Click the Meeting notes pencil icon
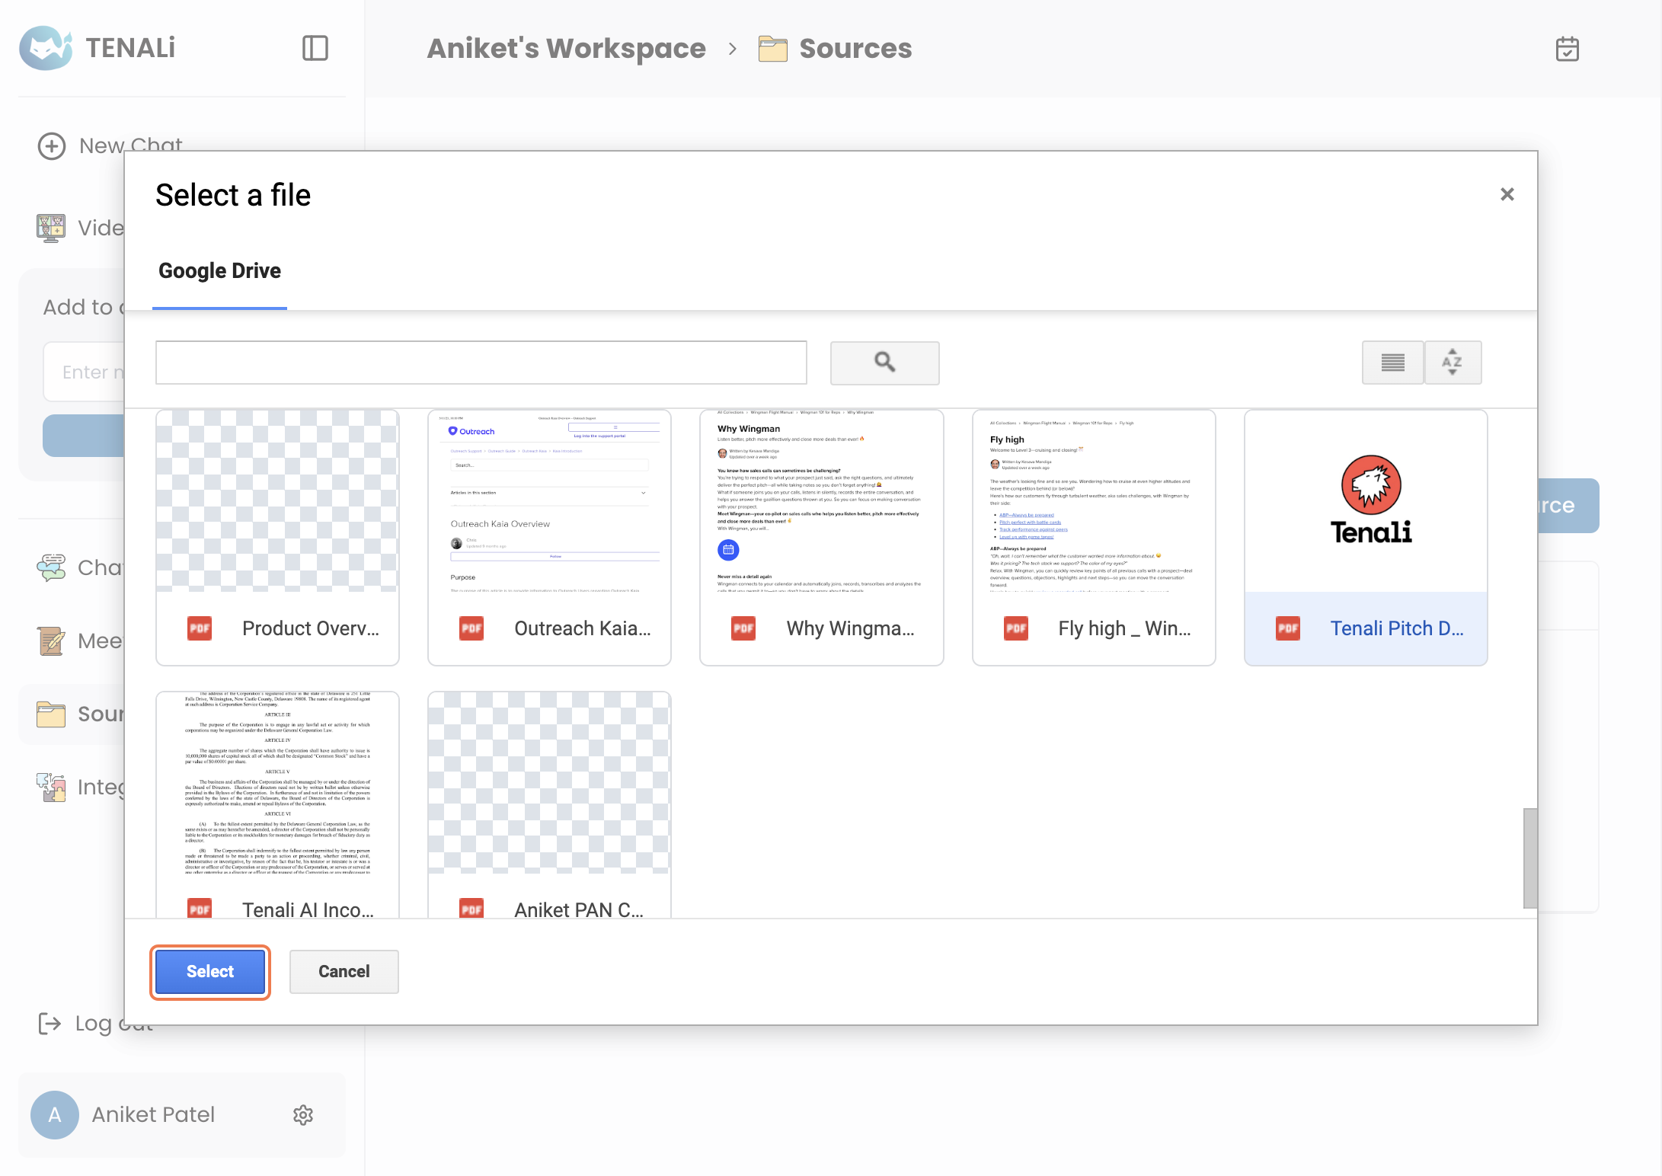 point(51,641)
